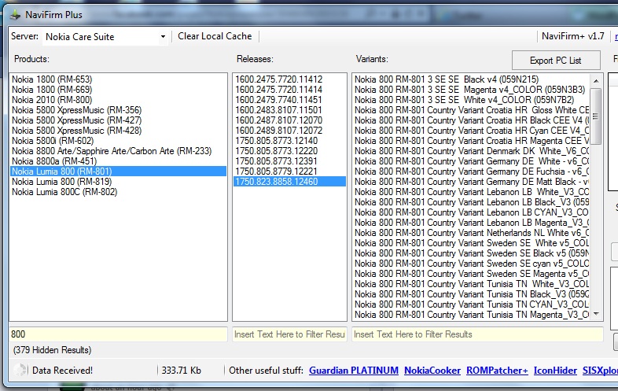Viewport: 618px width, 391px height.
Task: Select variant Netherlands NL White v6
Action: point(472,233)
